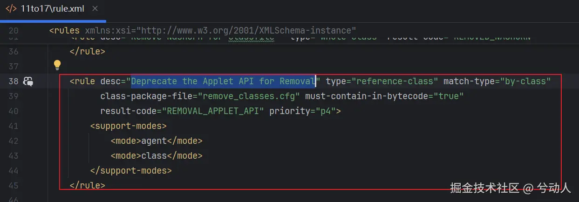Viewport: 579px width, 202px height.
Task: Click the "REMOVAL_APPLET_API" result-code value
Action: (x=213, y=111)
